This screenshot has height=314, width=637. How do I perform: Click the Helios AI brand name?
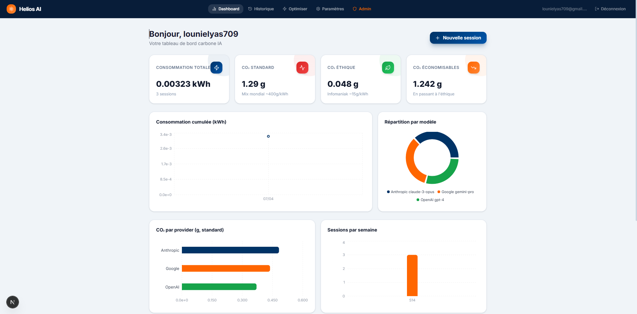[30, 9]
